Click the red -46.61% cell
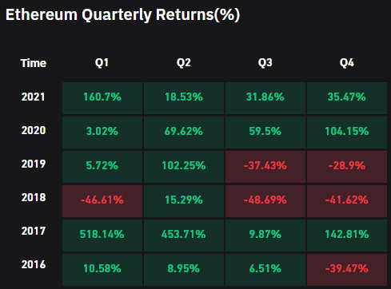This screenshot has height=289, width=391. pyautogui.click(x=102, y=201)
